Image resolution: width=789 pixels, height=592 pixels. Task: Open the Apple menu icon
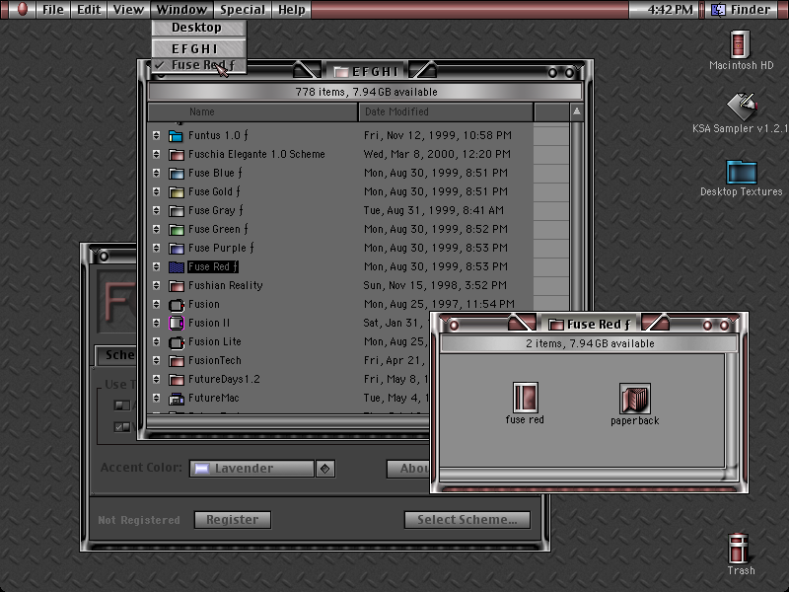[x=22, y=9]
